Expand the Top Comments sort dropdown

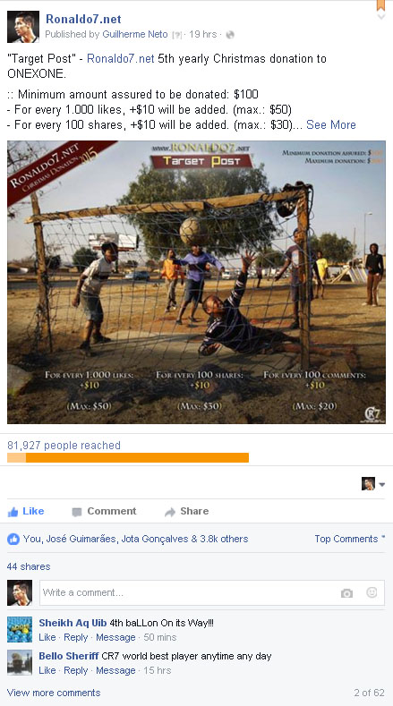click(350, 539)
